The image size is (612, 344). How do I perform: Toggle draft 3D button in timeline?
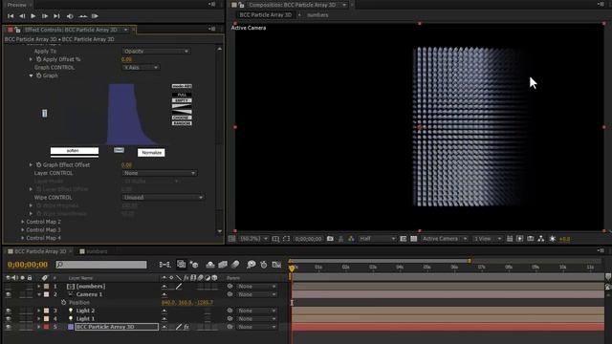(194, 265)
